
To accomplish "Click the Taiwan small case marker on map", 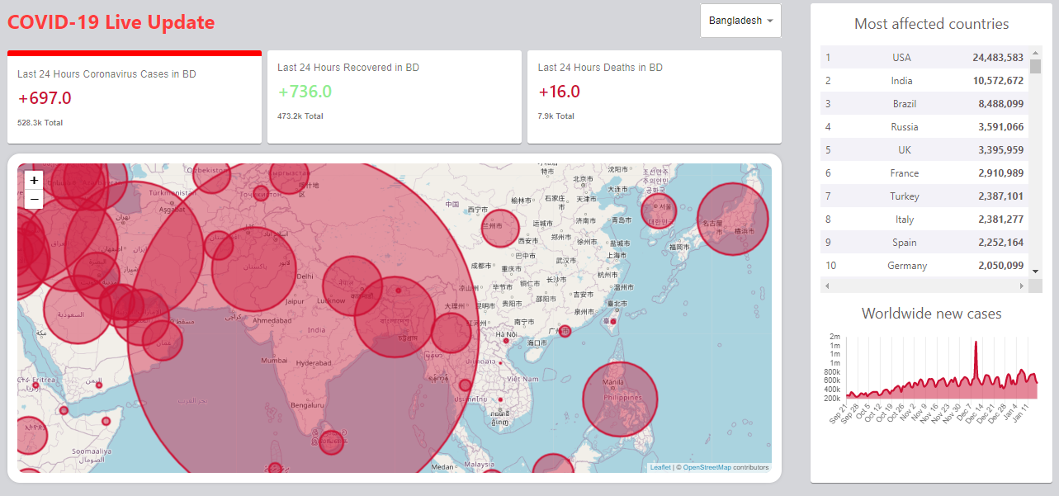I will tap(612, 320).
